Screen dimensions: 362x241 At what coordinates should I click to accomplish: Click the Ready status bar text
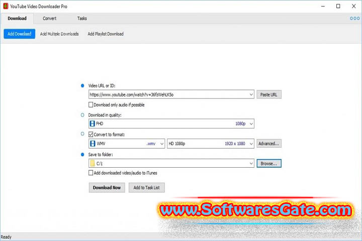[x=6, y=237]
